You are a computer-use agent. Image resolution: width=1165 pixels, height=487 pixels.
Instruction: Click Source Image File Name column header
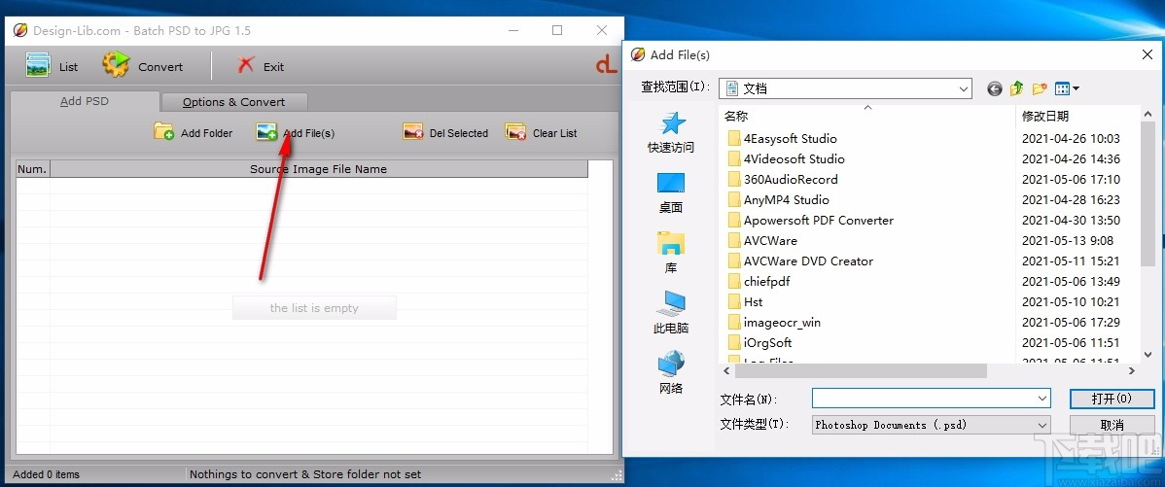point(319,169)
